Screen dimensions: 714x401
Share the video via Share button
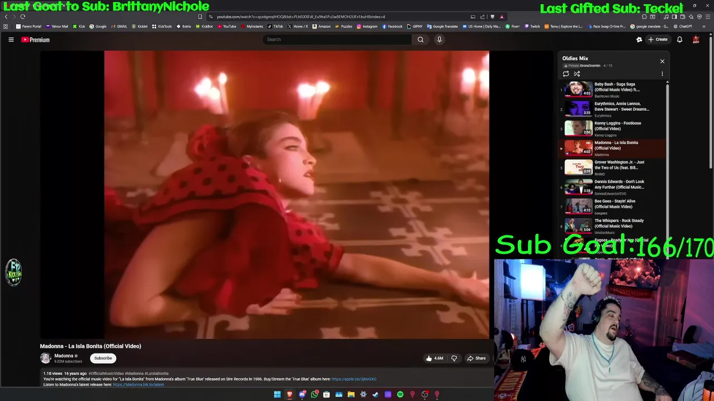(x=476, y=358)
